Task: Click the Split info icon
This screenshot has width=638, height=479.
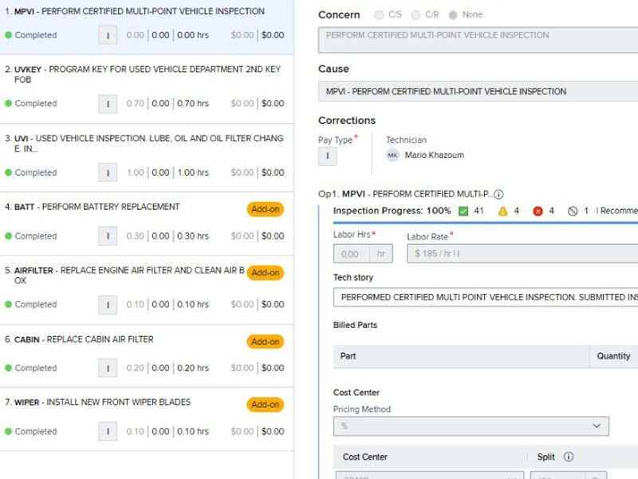Action: point(569,457)
